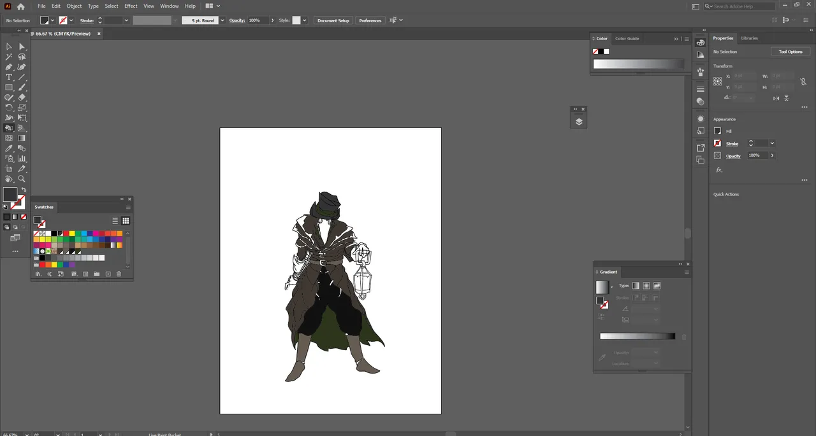Select the Selection tool
Image resolution: width=816 pixels, height=436 pixels.
9,46
